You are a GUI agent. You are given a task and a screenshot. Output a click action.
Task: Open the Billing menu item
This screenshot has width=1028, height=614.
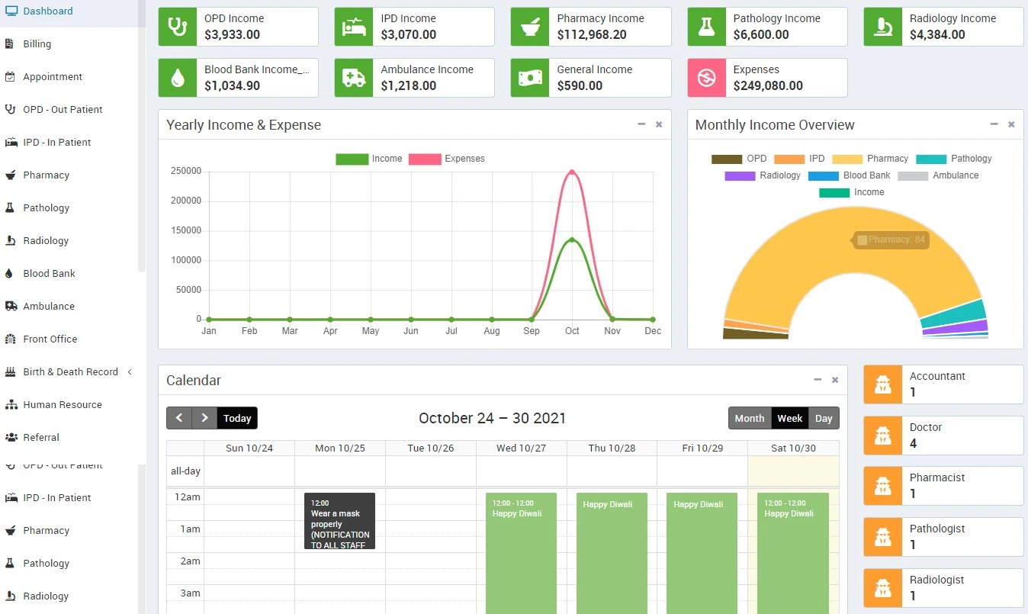coord(37,44)
